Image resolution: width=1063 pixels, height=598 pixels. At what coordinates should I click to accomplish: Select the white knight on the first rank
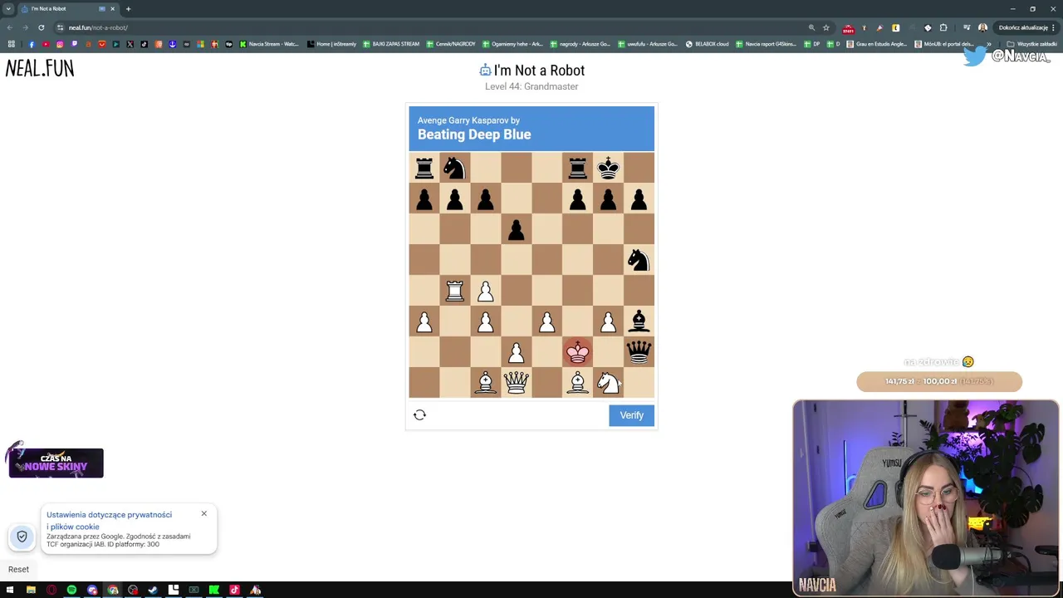click(x=608, y=383)
